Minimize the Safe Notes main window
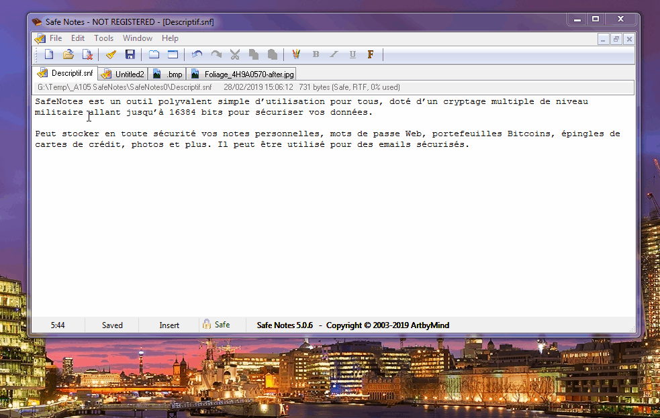Image resolution: width=660 pixels, height=418 pixels. (577, 19)
